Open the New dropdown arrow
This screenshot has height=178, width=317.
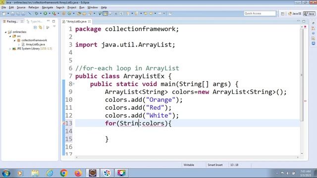pos(8,13)
